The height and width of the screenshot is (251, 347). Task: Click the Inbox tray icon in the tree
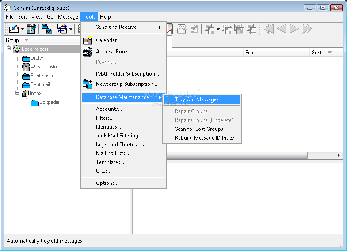[25, 93]
